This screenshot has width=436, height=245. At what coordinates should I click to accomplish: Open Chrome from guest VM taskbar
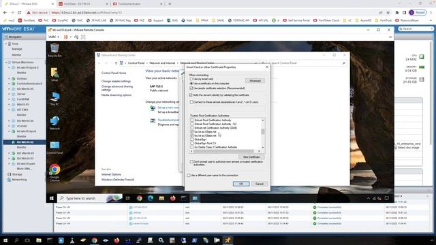(x=139, y=198)
